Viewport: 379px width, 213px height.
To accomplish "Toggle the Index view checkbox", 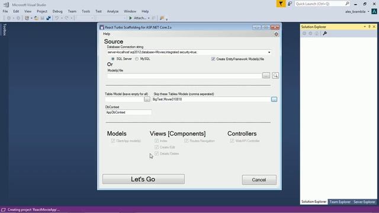I will (x=156, y=141).
